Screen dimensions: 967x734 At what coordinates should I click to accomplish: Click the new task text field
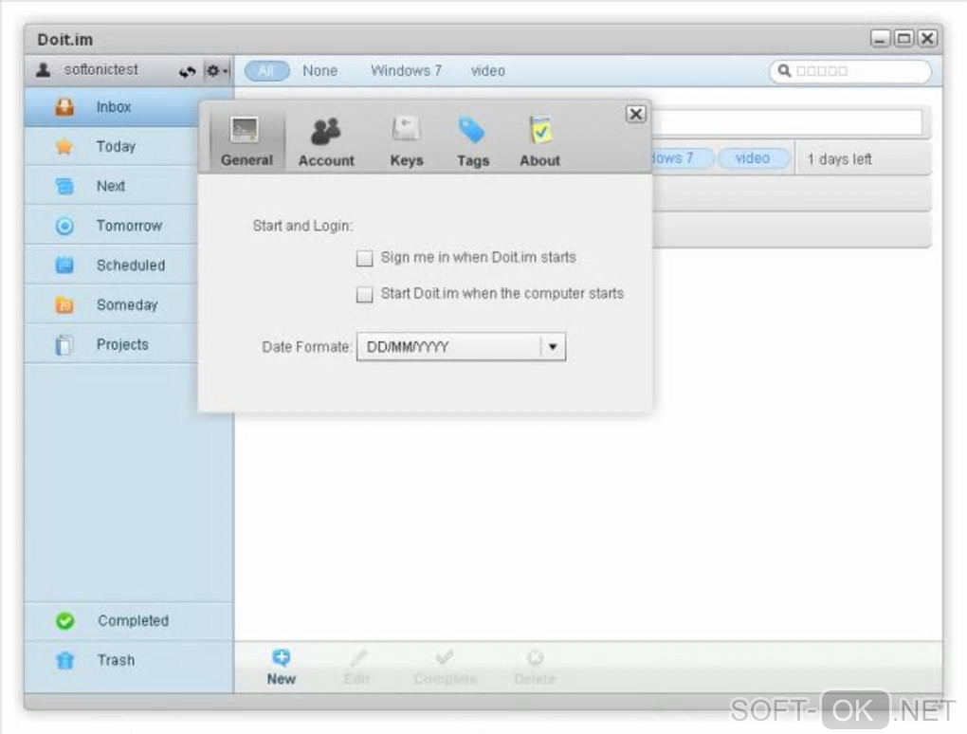pos(788,122)
